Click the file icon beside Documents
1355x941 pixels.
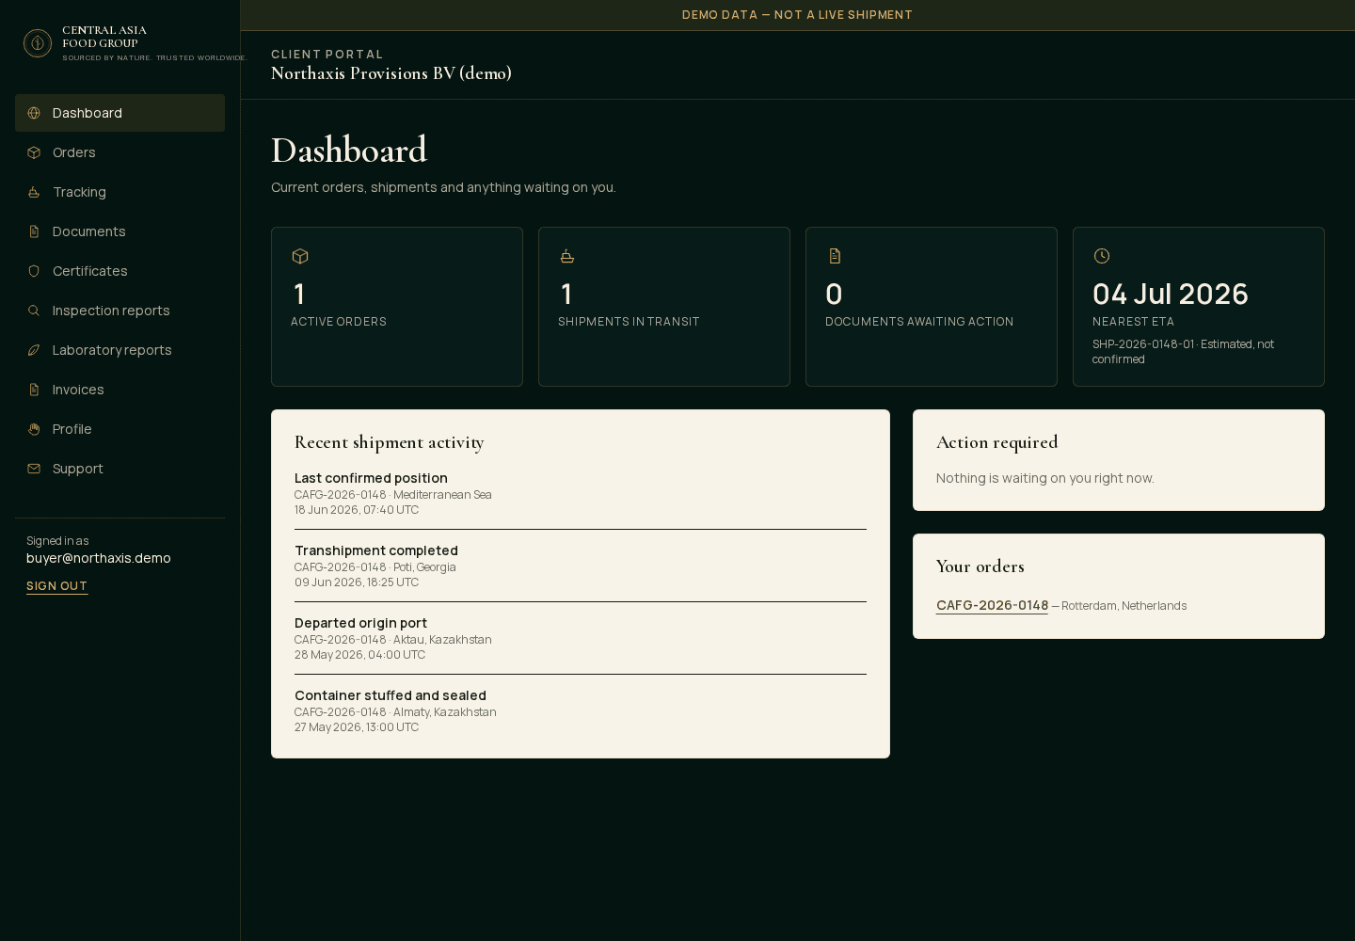[34, 231]
